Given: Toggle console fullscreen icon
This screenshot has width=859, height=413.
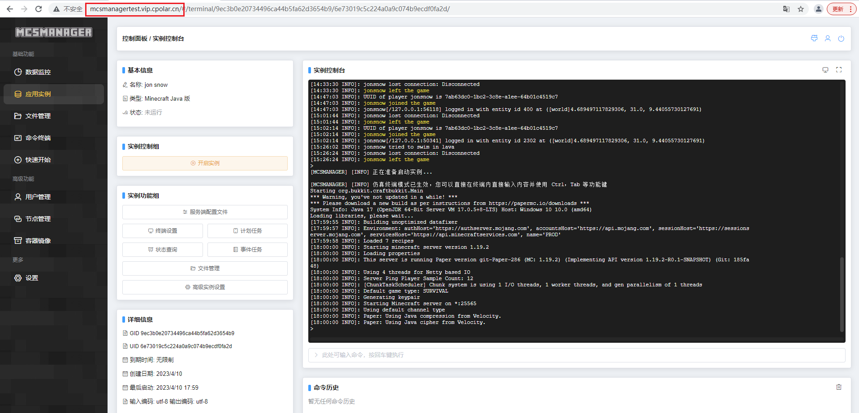Looking at the screenshot, I should pyautogui.click(x=839, y=70).
